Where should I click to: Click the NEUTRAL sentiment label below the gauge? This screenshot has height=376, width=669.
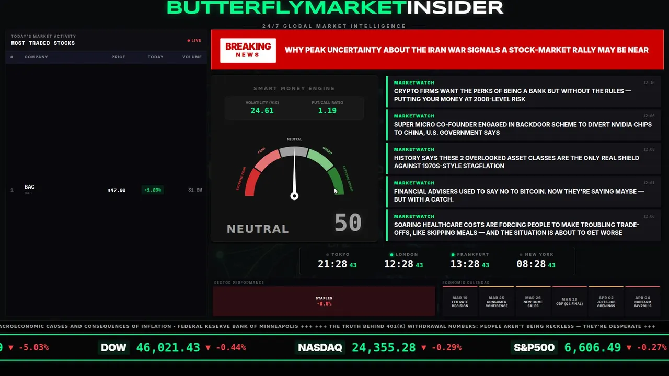point(258,229)
